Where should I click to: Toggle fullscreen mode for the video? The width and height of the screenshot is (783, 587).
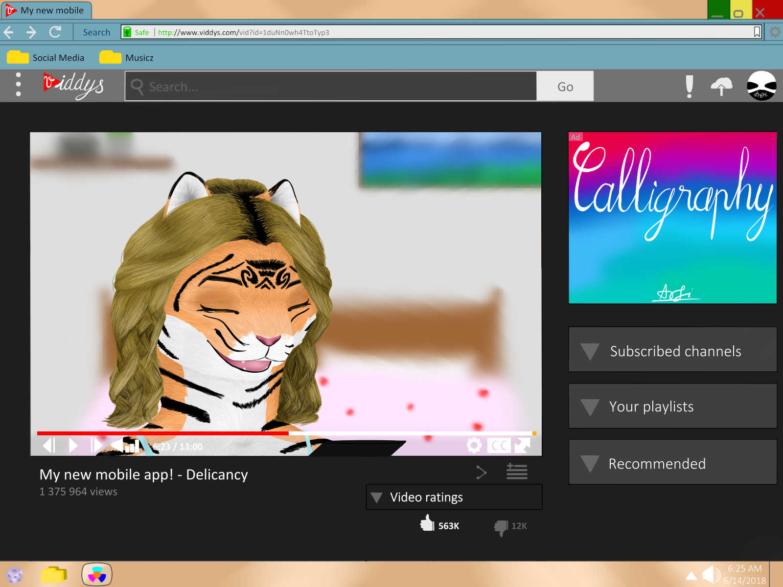(x=522, y=446)
